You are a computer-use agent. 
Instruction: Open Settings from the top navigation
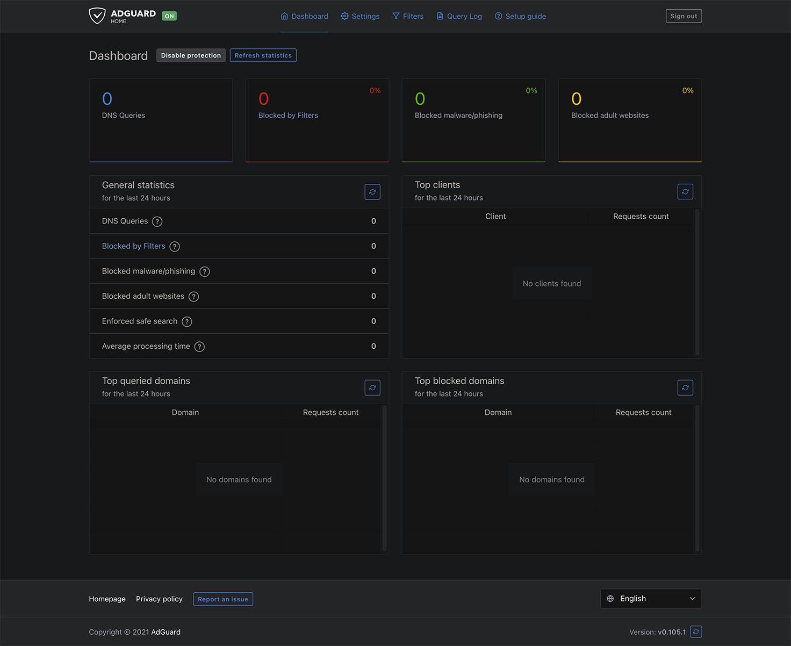click(x=360, y=16)
